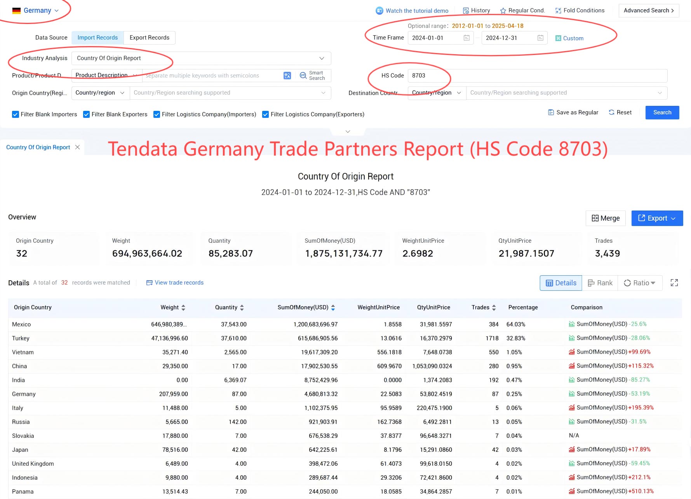
Task: Toggle Filter Logistics Company(Exporters) checkbox
Action: pyautogui.click(x=266, y=114)
